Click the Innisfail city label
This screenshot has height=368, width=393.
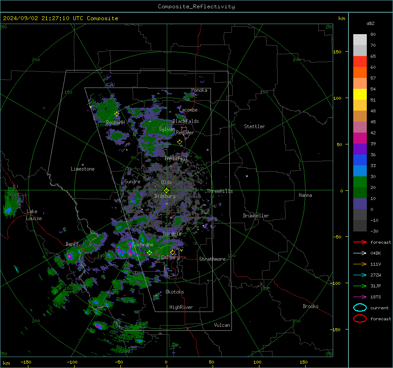176,158
